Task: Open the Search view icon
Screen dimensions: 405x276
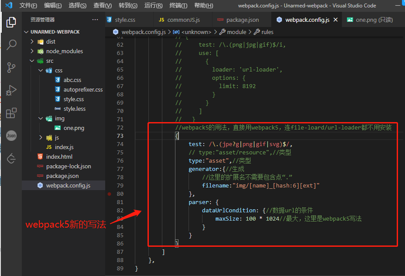Action: [11, 45]
